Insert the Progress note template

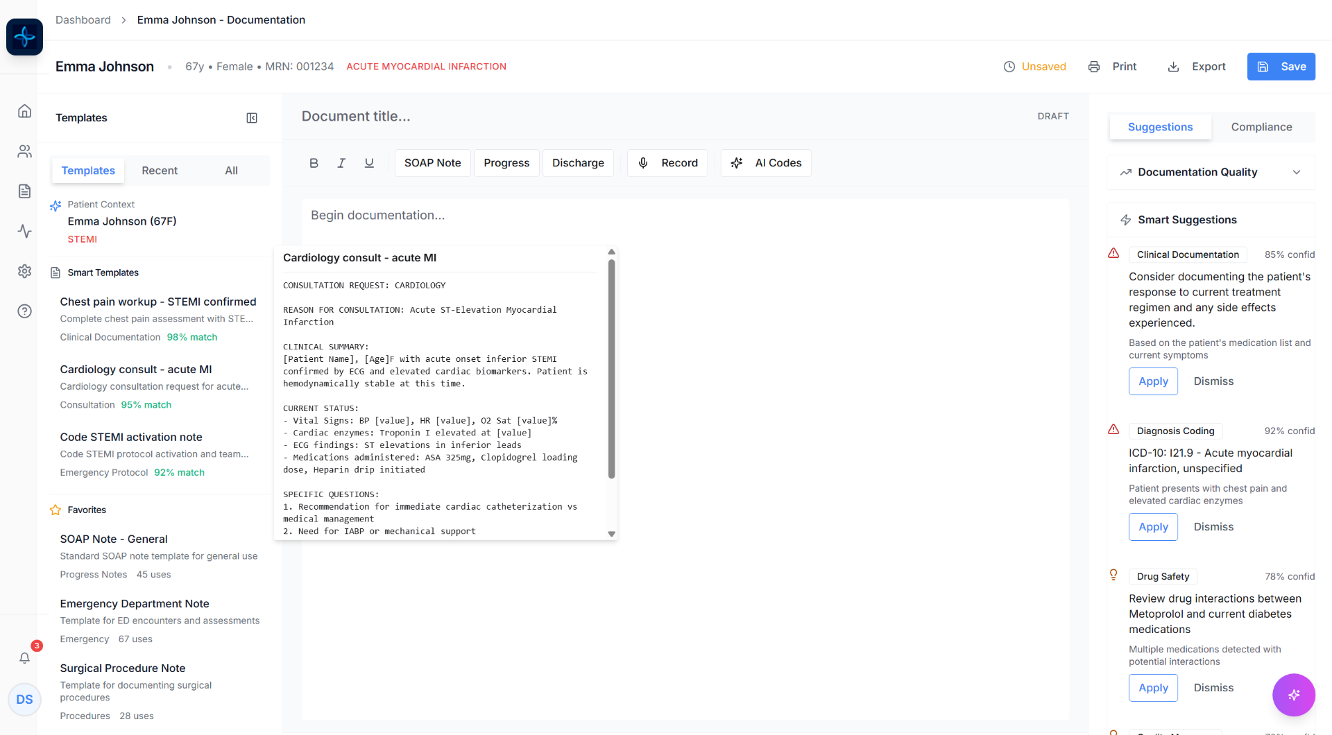506,163
